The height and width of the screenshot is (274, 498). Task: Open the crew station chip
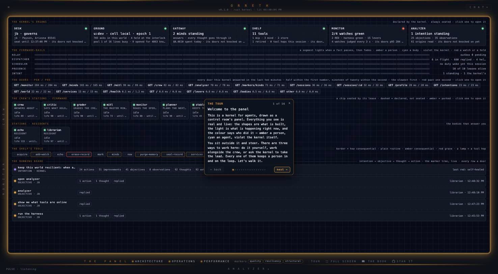pyautogui.click(x=26, y=110)
